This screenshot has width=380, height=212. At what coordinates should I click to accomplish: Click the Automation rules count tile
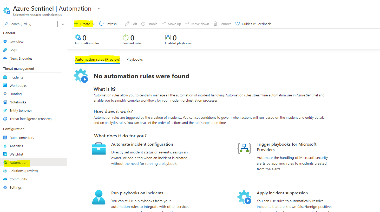[87, 40]
